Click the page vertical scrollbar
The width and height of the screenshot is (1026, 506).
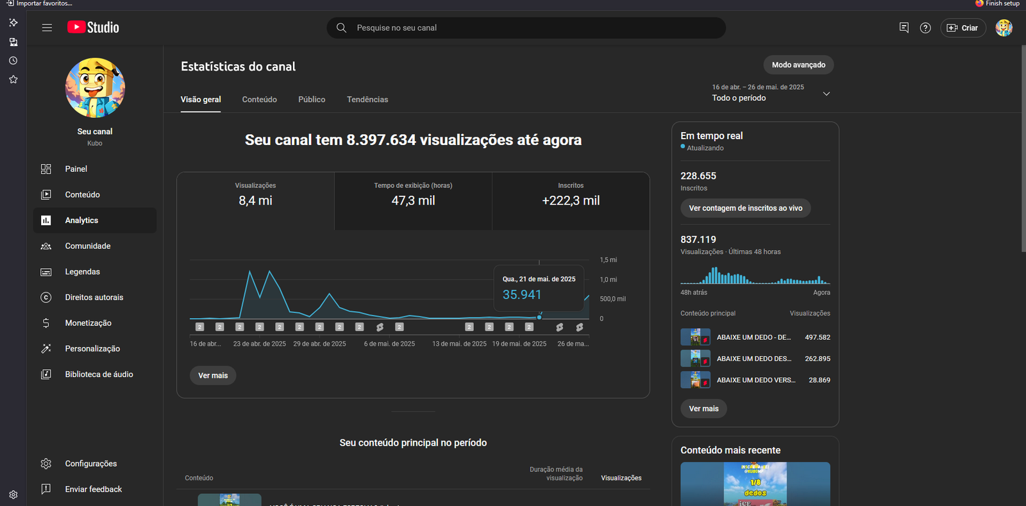1022,148
